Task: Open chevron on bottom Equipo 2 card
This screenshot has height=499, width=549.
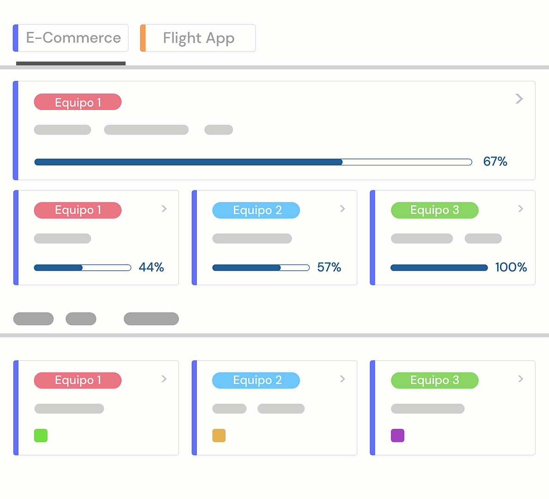Action: click(342, 379)
